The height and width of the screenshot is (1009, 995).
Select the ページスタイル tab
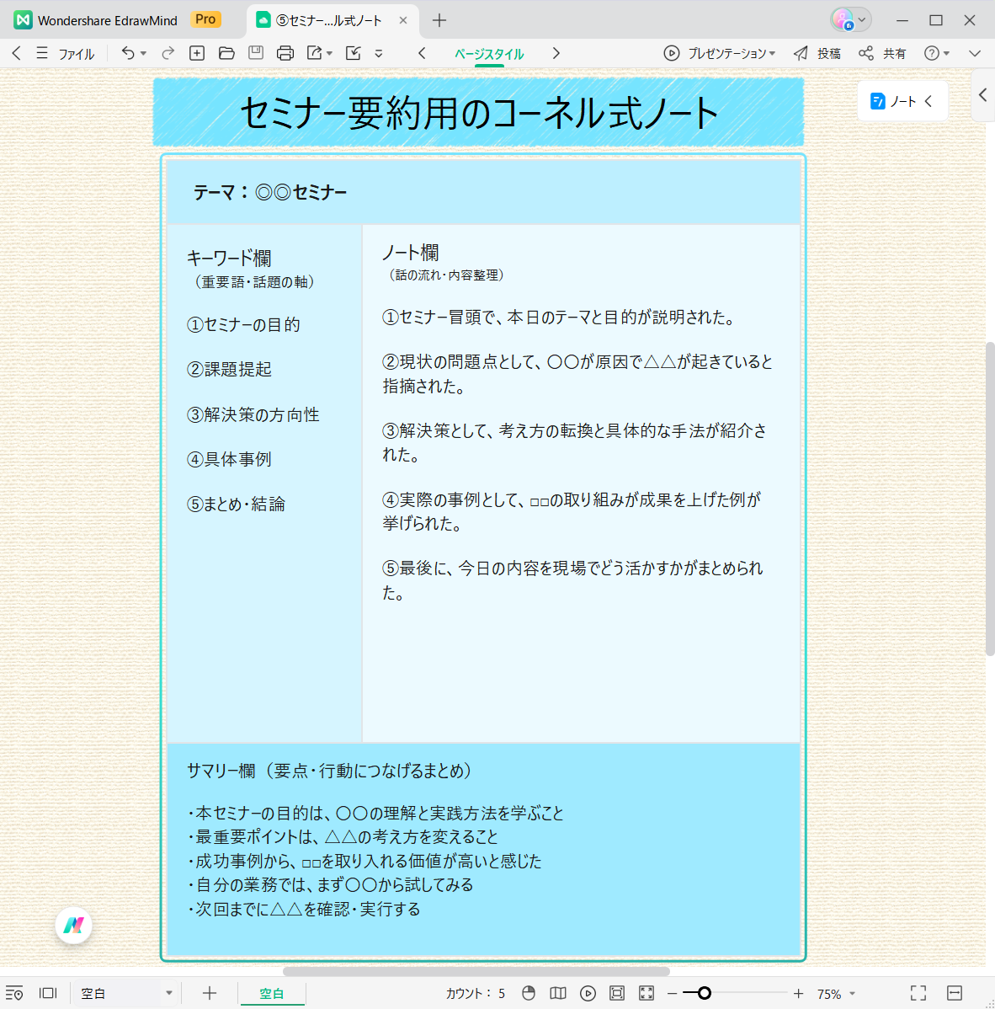(x=491, y=52)
